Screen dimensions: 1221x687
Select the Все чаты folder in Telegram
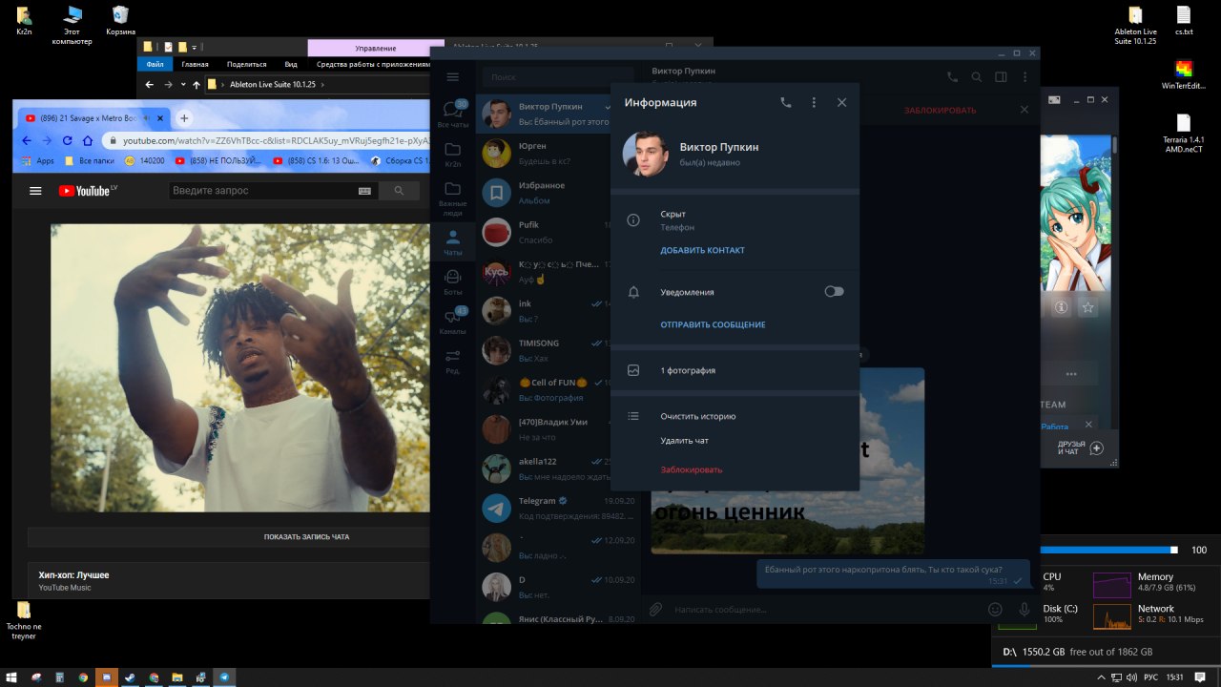point(453,115)
